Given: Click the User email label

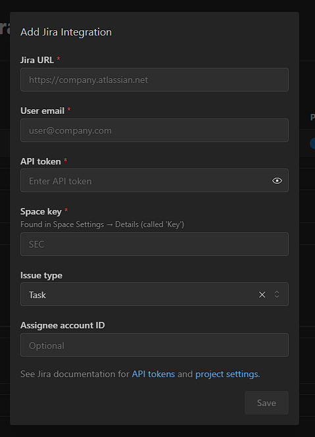Looking at the screenshot, I should [42, 111].
